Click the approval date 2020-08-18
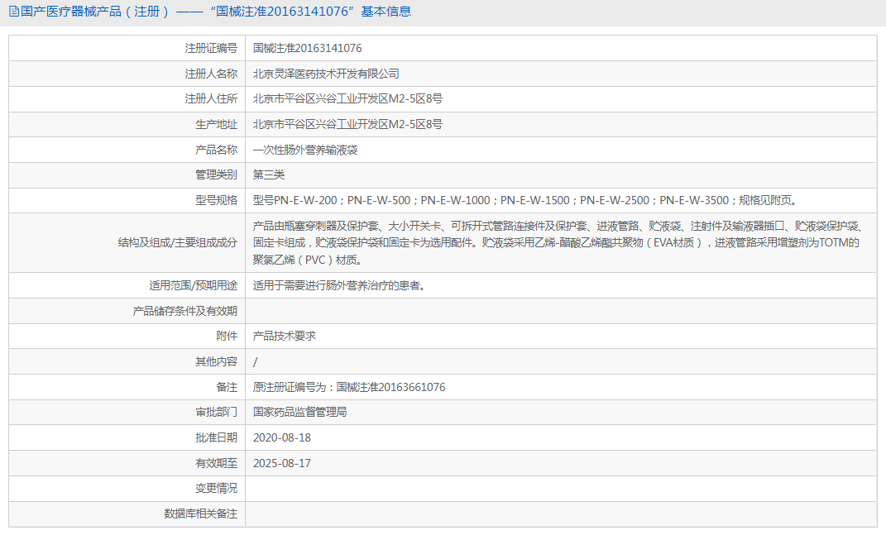This screenshot has height=535, width=886. [282, 437]
